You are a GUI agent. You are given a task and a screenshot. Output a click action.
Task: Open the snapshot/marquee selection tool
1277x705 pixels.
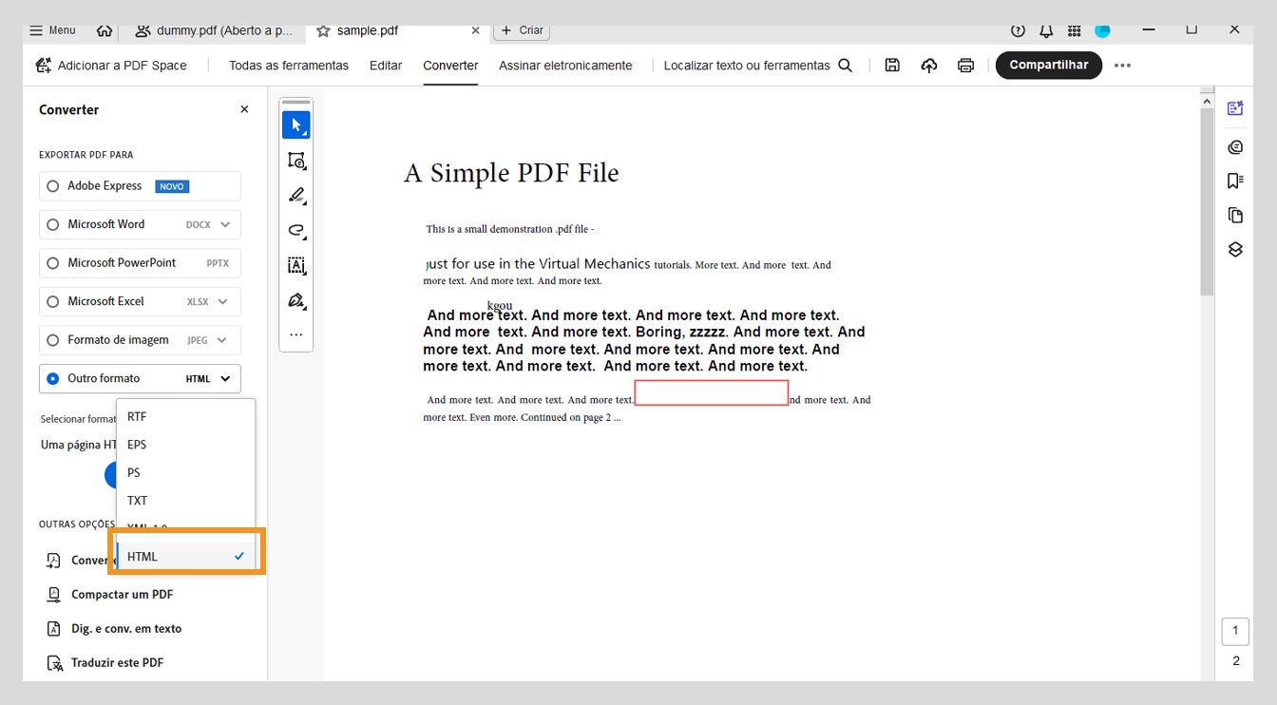(x=295, y=160)
